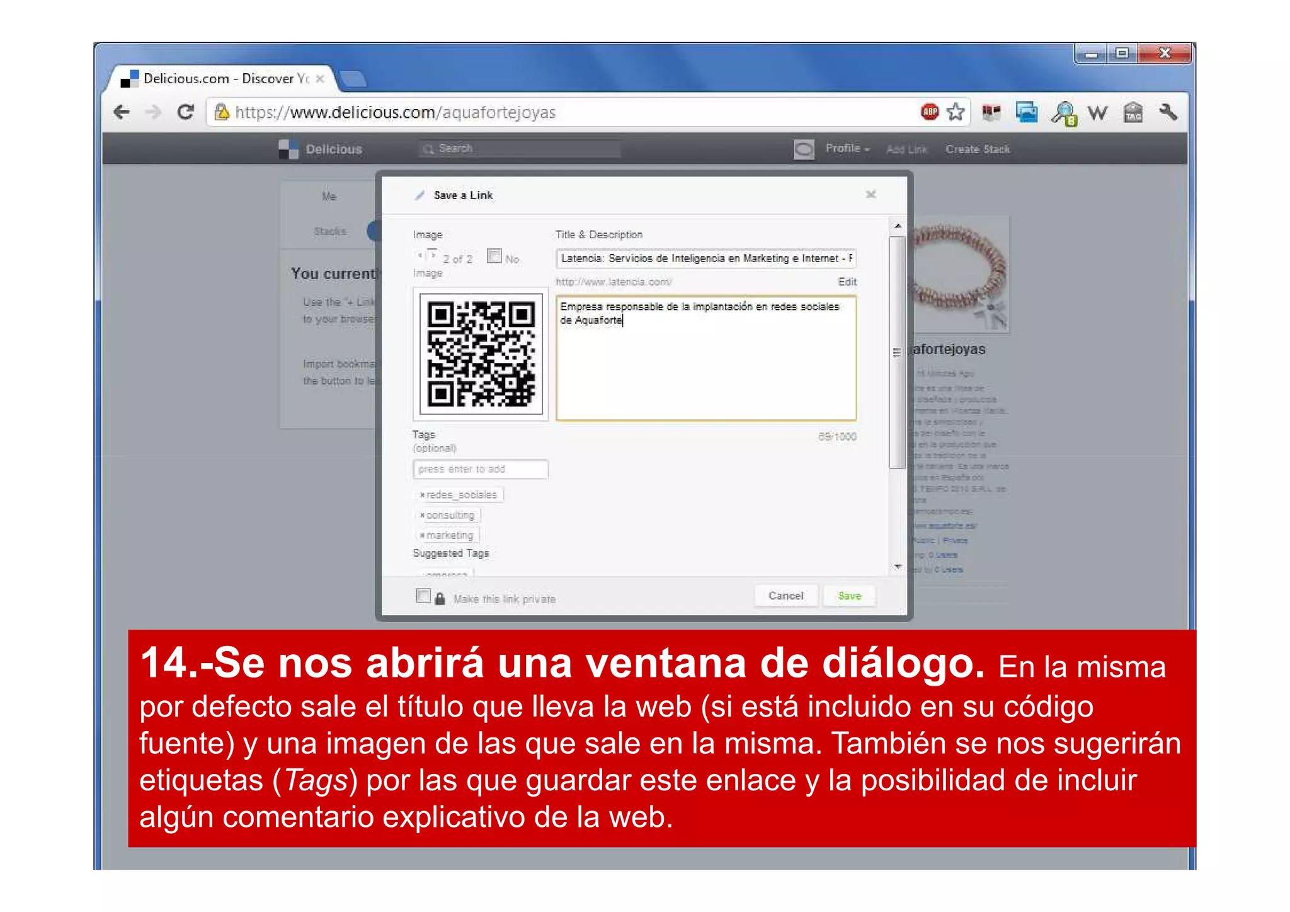Viewport: 1290px width, 912px height.
Task: Click the Delicious search box
Action: click(x=520, y=149)
